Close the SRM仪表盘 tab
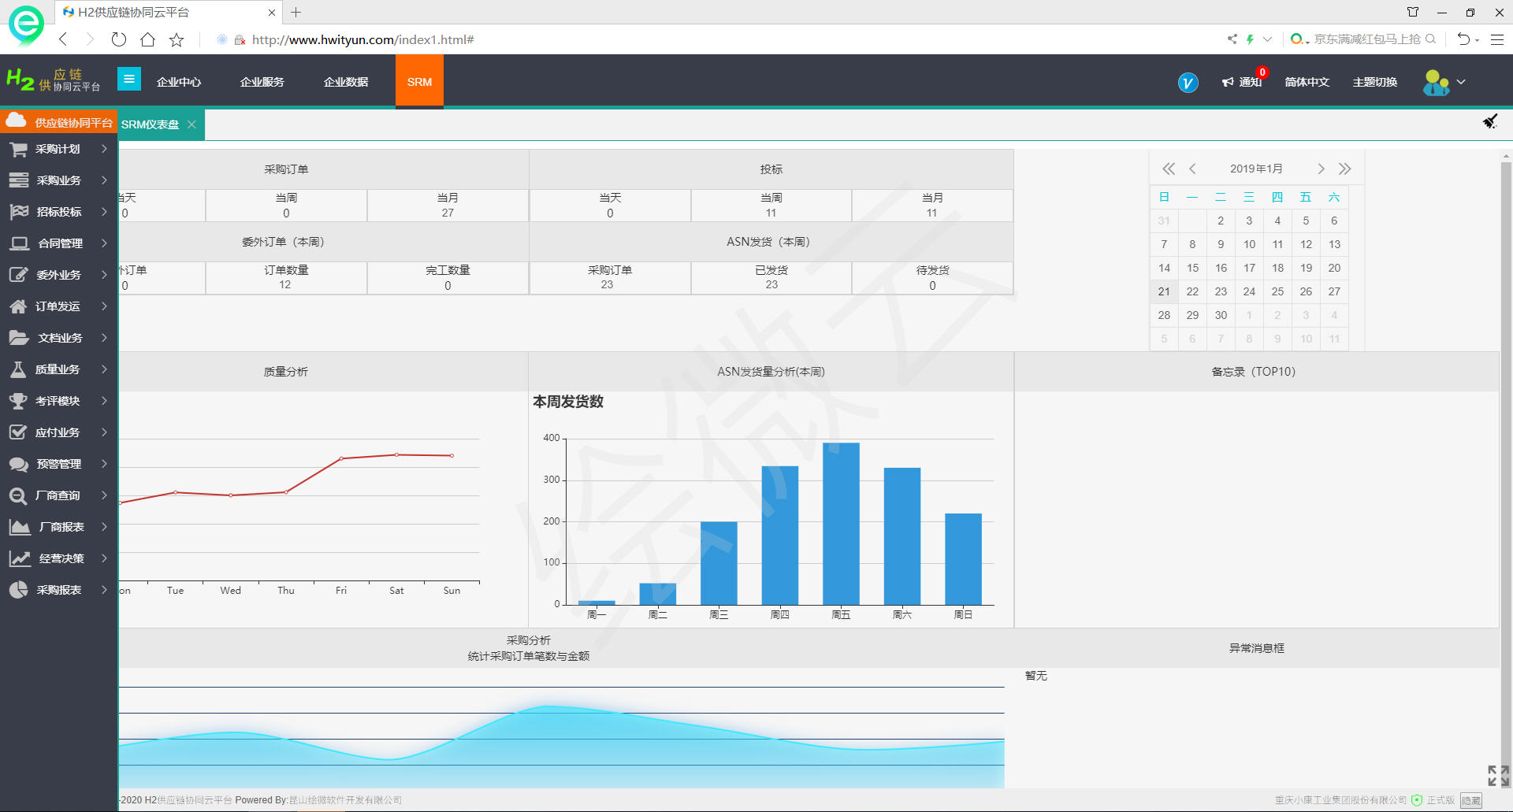The width and height of the screenshot is (1513, 812). tap(191, 124)
